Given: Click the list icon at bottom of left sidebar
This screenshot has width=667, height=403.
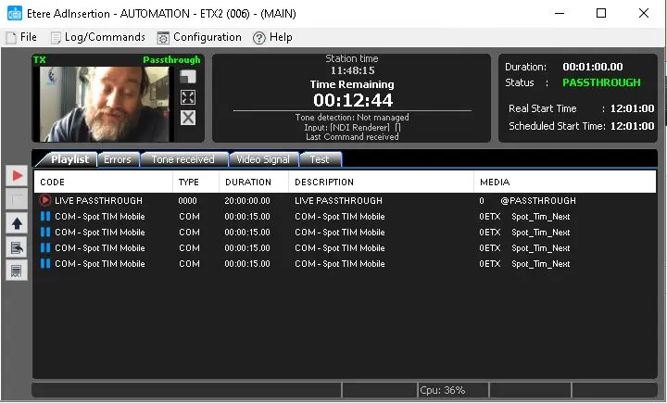Looking at the screenshot, I should pos(17,271).
